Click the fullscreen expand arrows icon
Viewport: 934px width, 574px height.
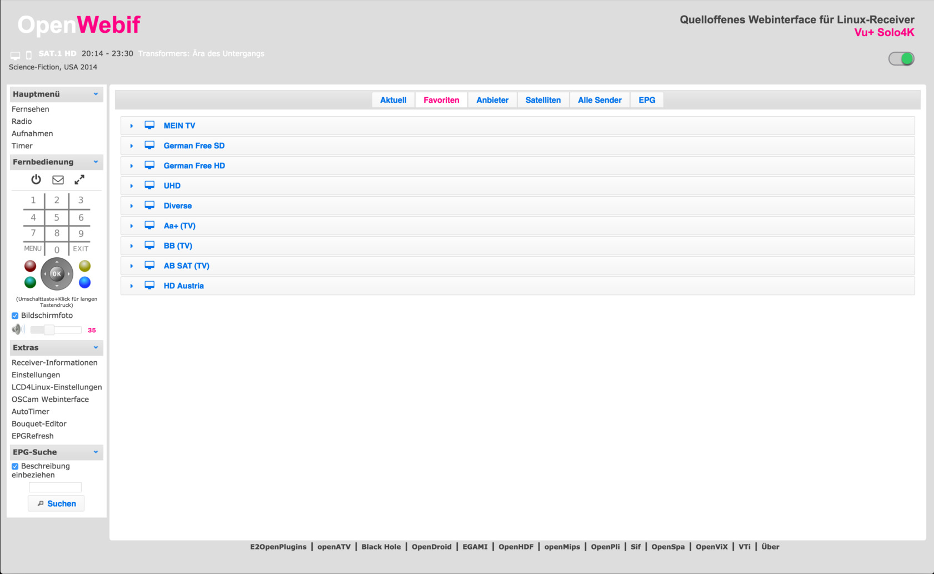click(x=79, y=179)
